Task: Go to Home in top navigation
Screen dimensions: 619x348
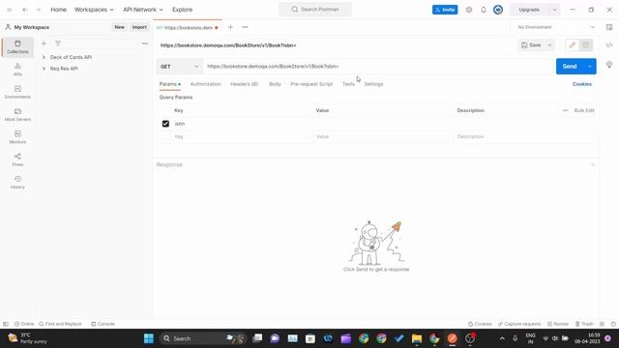Action: (x=58, y=10)
